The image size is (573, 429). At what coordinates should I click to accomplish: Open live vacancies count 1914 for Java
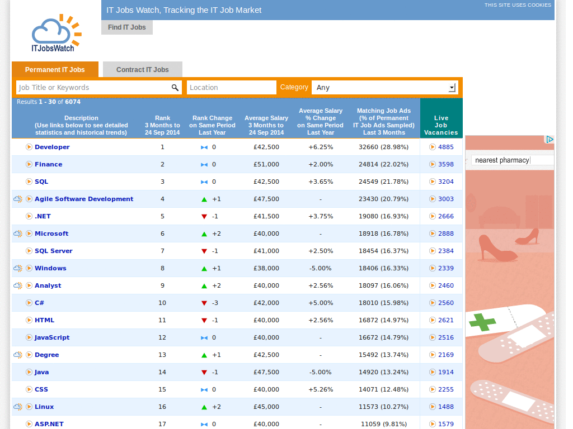(x=446, y=372)
